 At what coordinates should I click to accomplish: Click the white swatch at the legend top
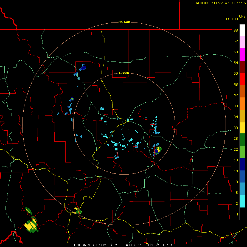pyautogui.click(x=242, y=30)
